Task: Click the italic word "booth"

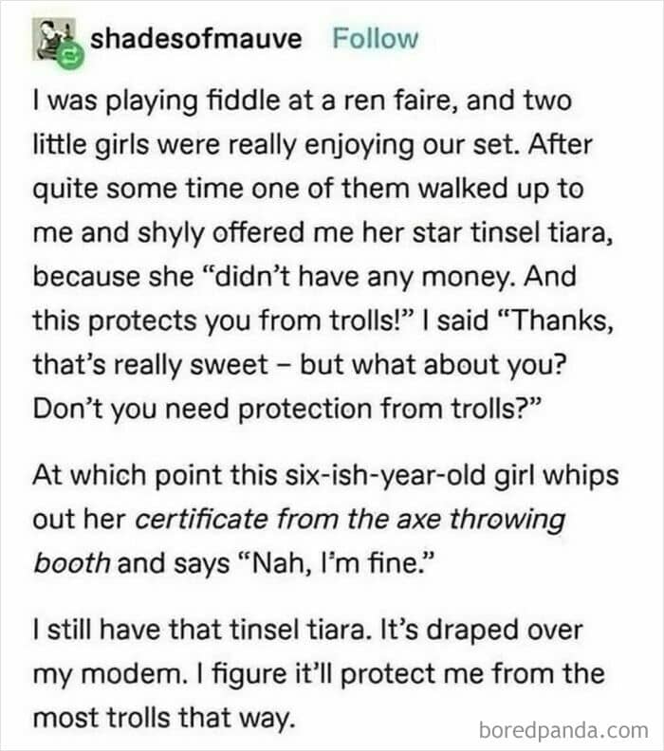Action: pos(75,561)
